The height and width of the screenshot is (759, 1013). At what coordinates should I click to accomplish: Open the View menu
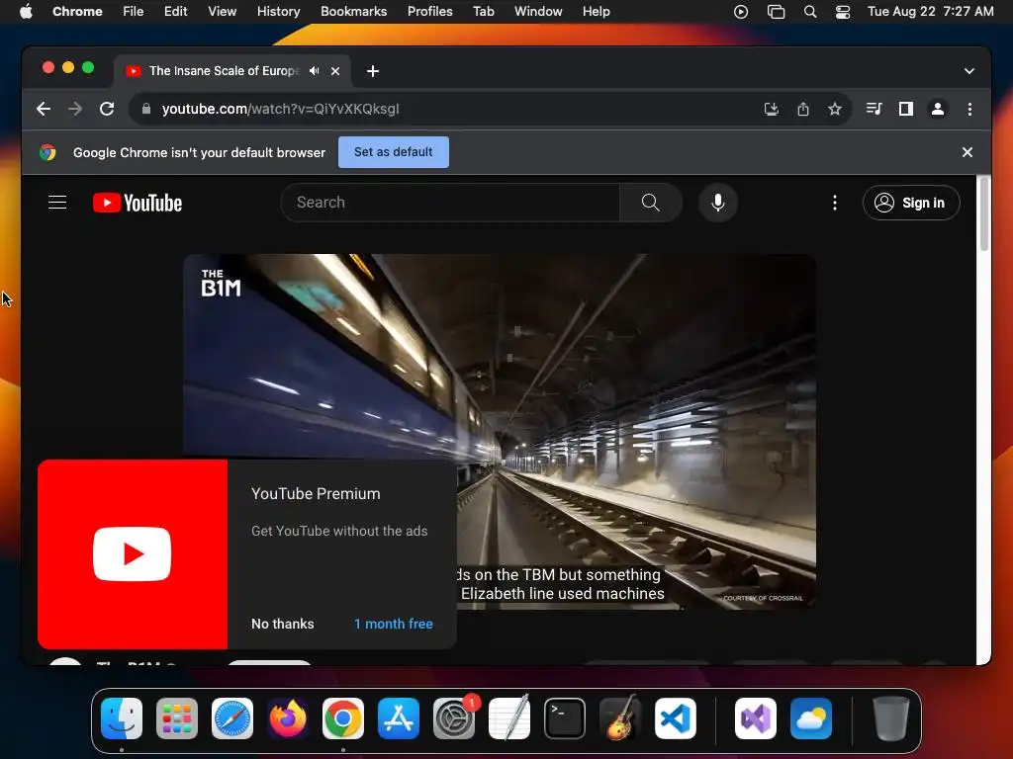(x=223, y=12)
